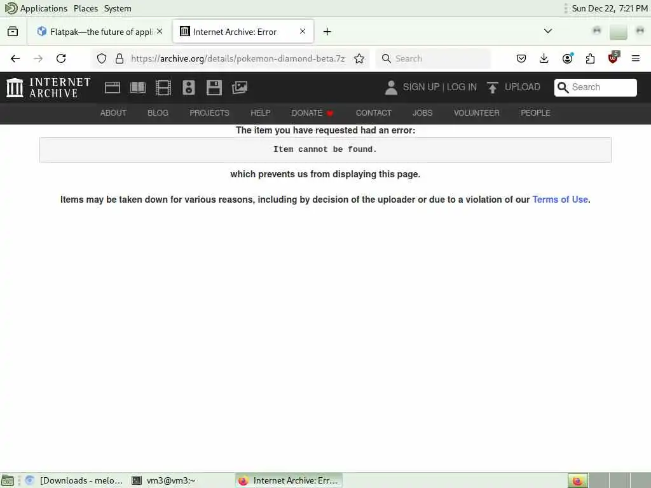This screenshot has height=488, width=651.
Task: Close the Flatpak tab
Action: click(160, 32)
